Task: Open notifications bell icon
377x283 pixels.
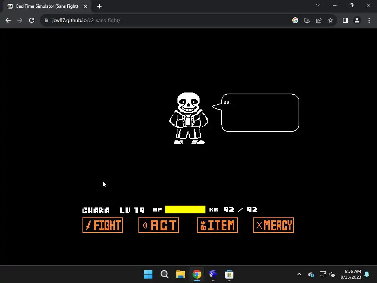Action: pos(367,274)
